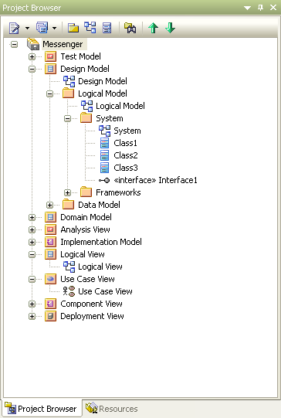Collapse the top-level Use Case View node
Screen dimensions: 281x418
point(32,280)
